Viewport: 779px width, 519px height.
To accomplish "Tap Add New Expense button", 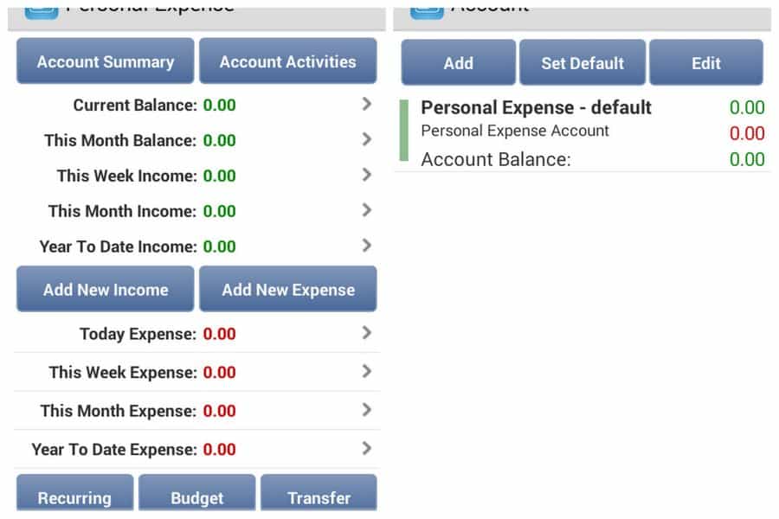I will [288, 289].
